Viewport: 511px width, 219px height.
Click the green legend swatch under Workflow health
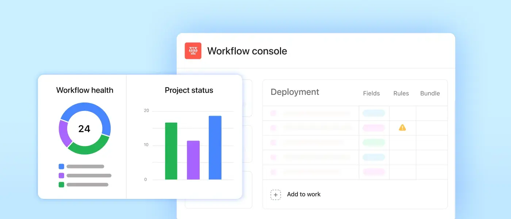pyautogui.click(x=61, y=185)
